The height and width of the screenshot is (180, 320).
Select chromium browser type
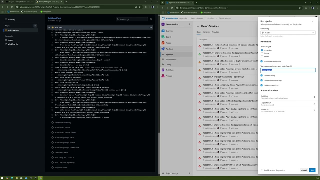pyautogui.click(x=262, y=50)
